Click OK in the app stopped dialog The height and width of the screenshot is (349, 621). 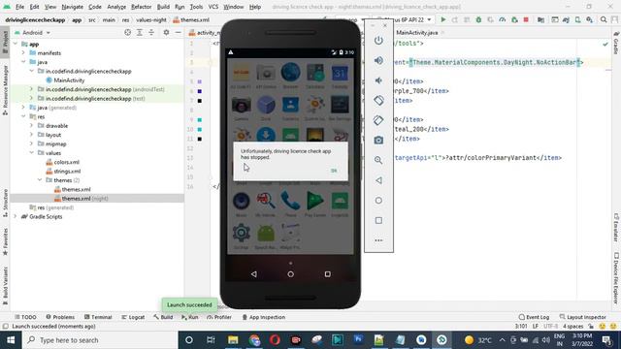pos(334,171)
